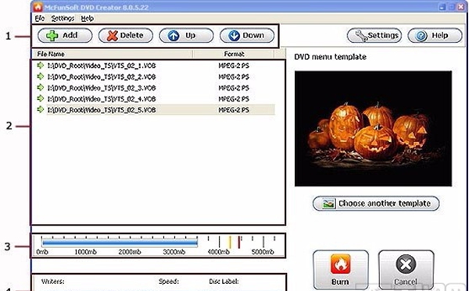Image resolution: width=469 pixels, height=291 pixels.
Task: Move selected file Down in list
Action: tap(247, 36)
